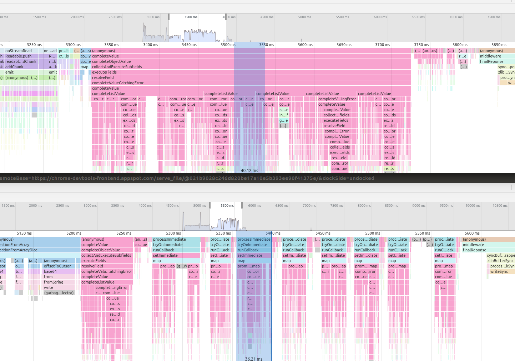This screenshot has height=361, width=515.
Task: Select the is...e frame
Action: tap(284, 110)
